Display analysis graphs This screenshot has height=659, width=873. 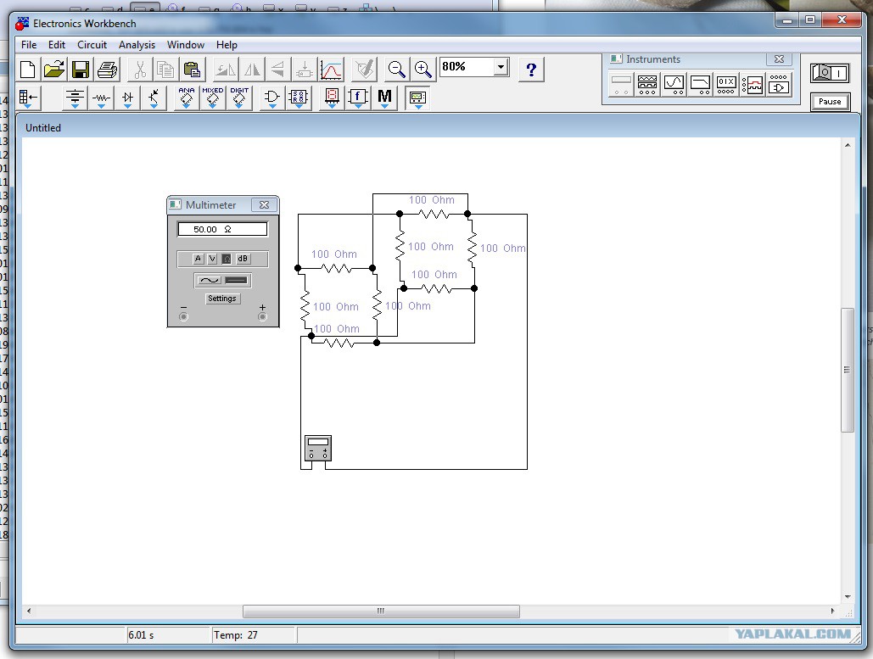pyautogui.click(x=331, y=70)
